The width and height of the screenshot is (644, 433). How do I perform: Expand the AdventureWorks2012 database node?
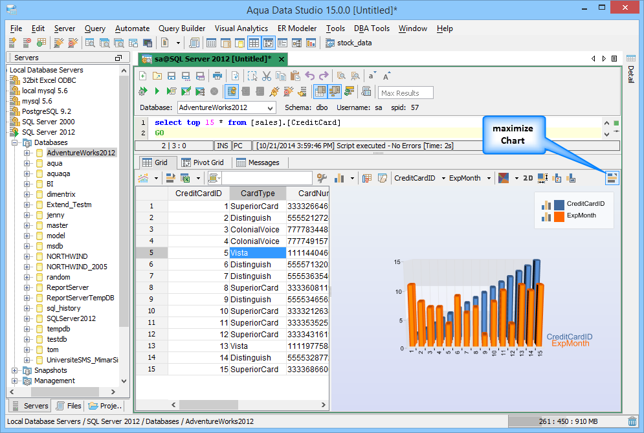click(x=27, y=153)
